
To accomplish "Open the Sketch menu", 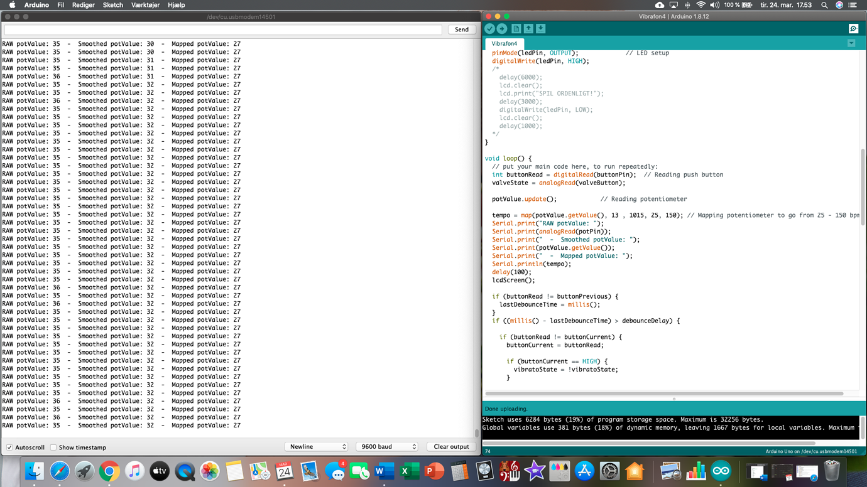I will point(112,5).
